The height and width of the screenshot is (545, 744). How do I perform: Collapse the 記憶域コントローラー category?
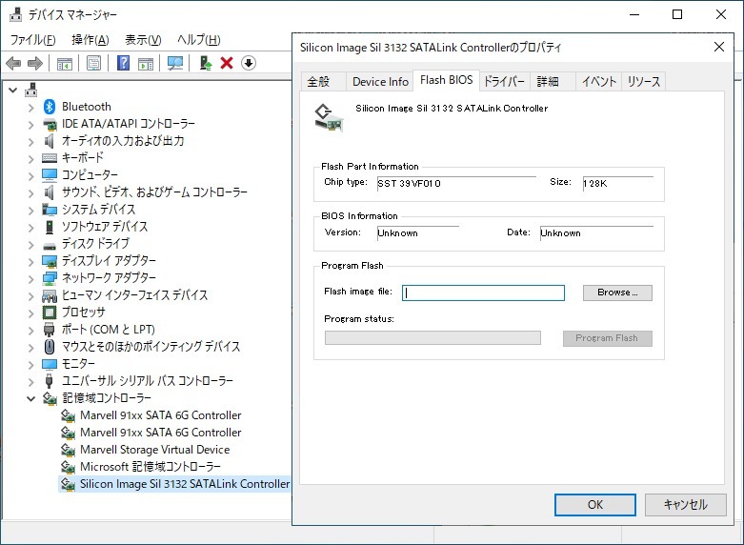pyautogui.click(x=30, y=399)
